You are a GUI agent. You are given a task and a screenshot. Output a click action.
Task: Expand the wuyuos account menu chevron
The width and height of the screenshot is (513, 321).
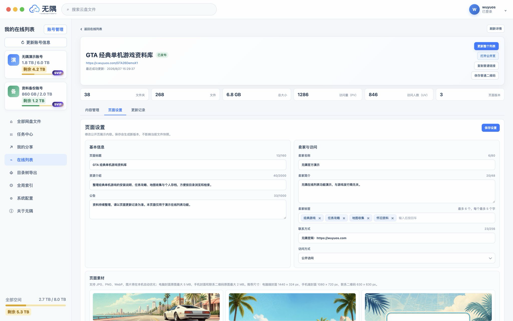pos(505,11)
